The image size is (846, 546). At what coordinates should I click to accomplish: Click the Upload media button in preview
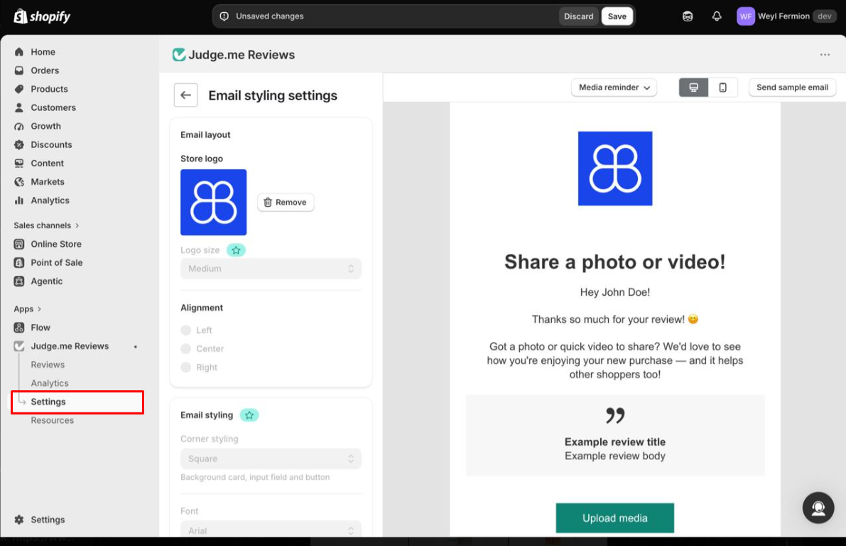tap(614, 518)
